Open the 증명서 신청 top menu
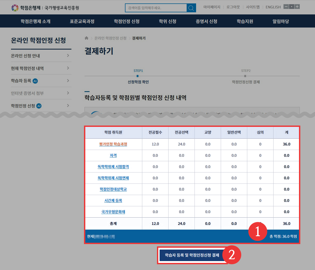The width and height of the screenshot is (315, 270). pos(206,21)
